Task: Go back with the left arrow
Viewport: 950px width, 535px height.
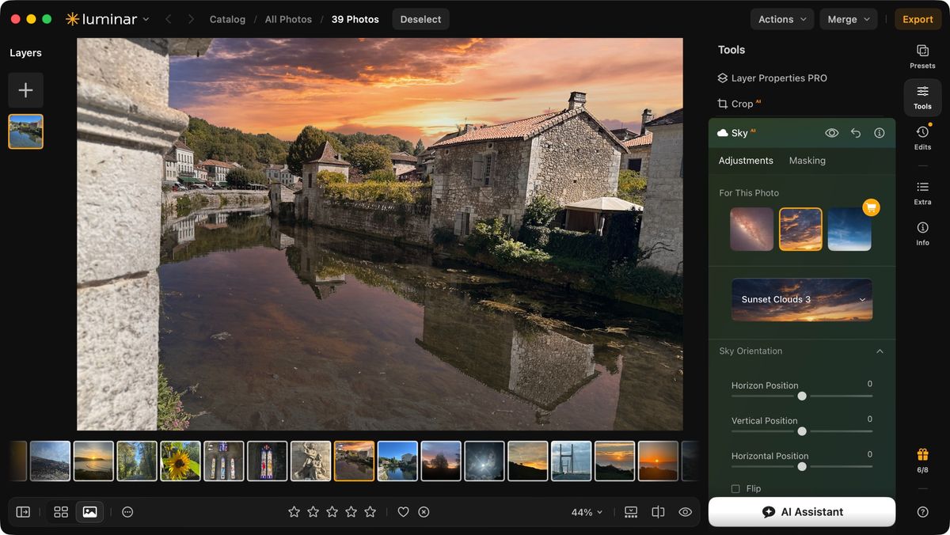Action: click(168, 19)
